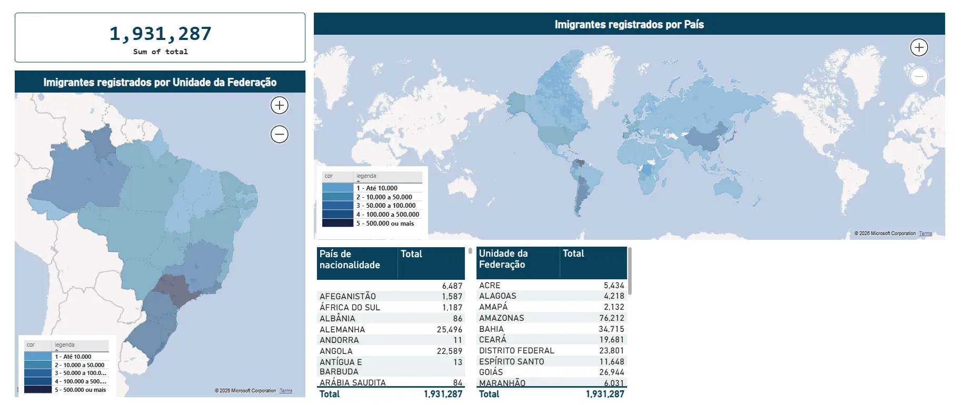Viewport: 962px width, 405px height.
Task: Zoom in on the Brazil federation map
Action: 279,105
